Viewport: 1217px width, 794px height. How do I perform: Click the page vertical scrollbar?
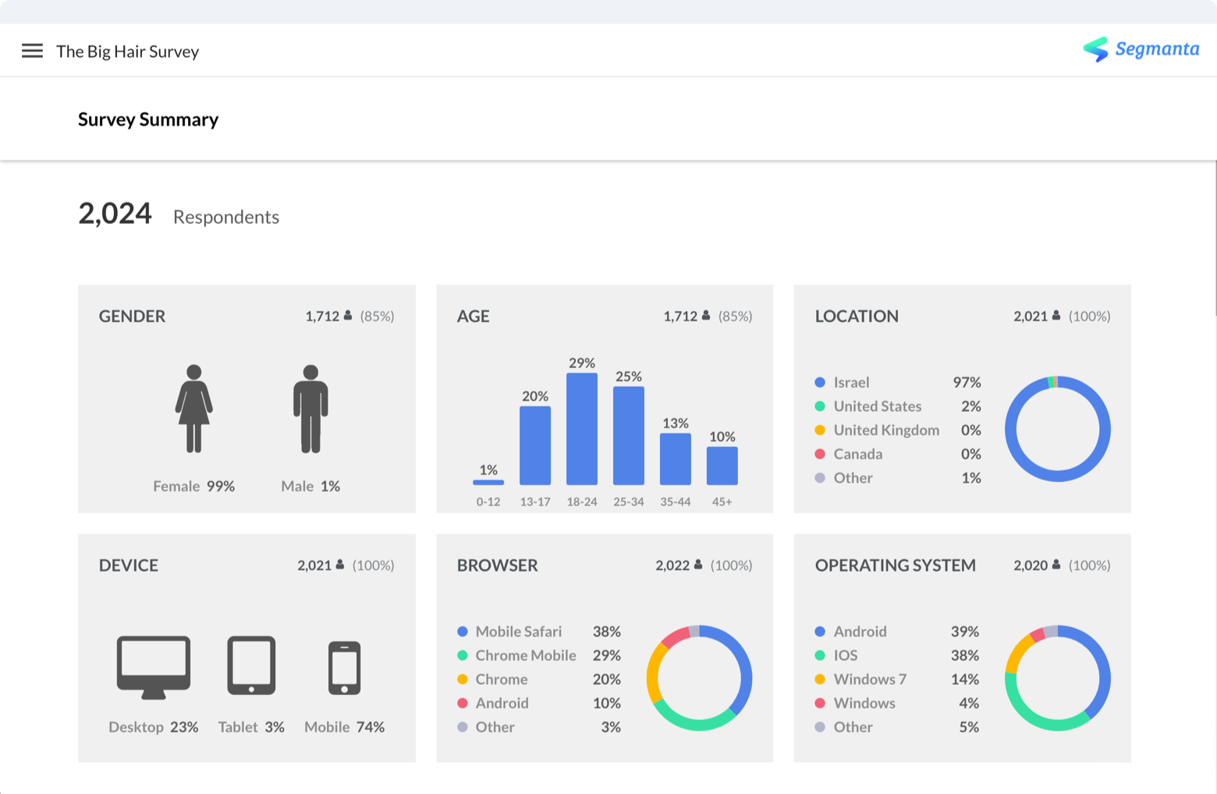tap(1215, 238)
